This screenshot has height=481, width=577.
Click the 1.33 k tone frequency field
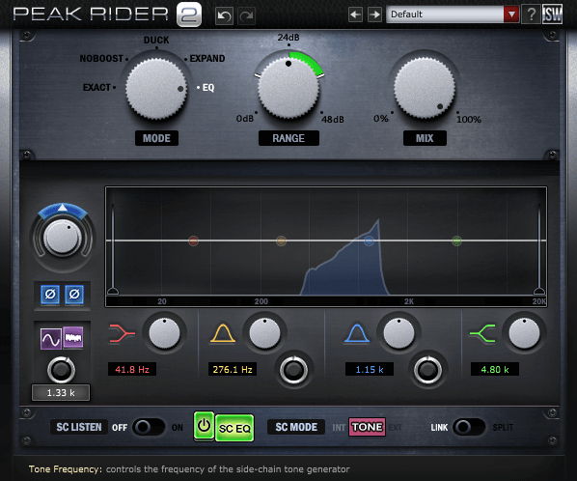tap(61, 392)
